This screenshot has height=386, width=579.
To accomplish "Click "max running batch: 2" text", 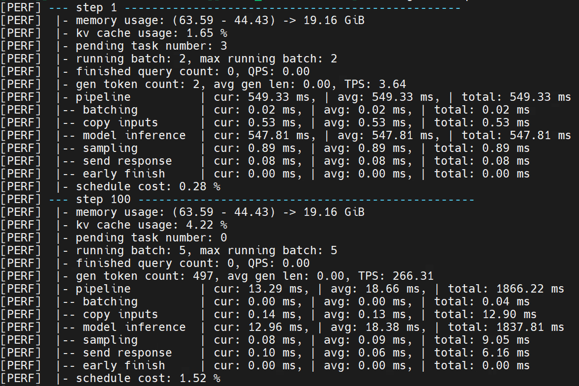I will point(268,59).
